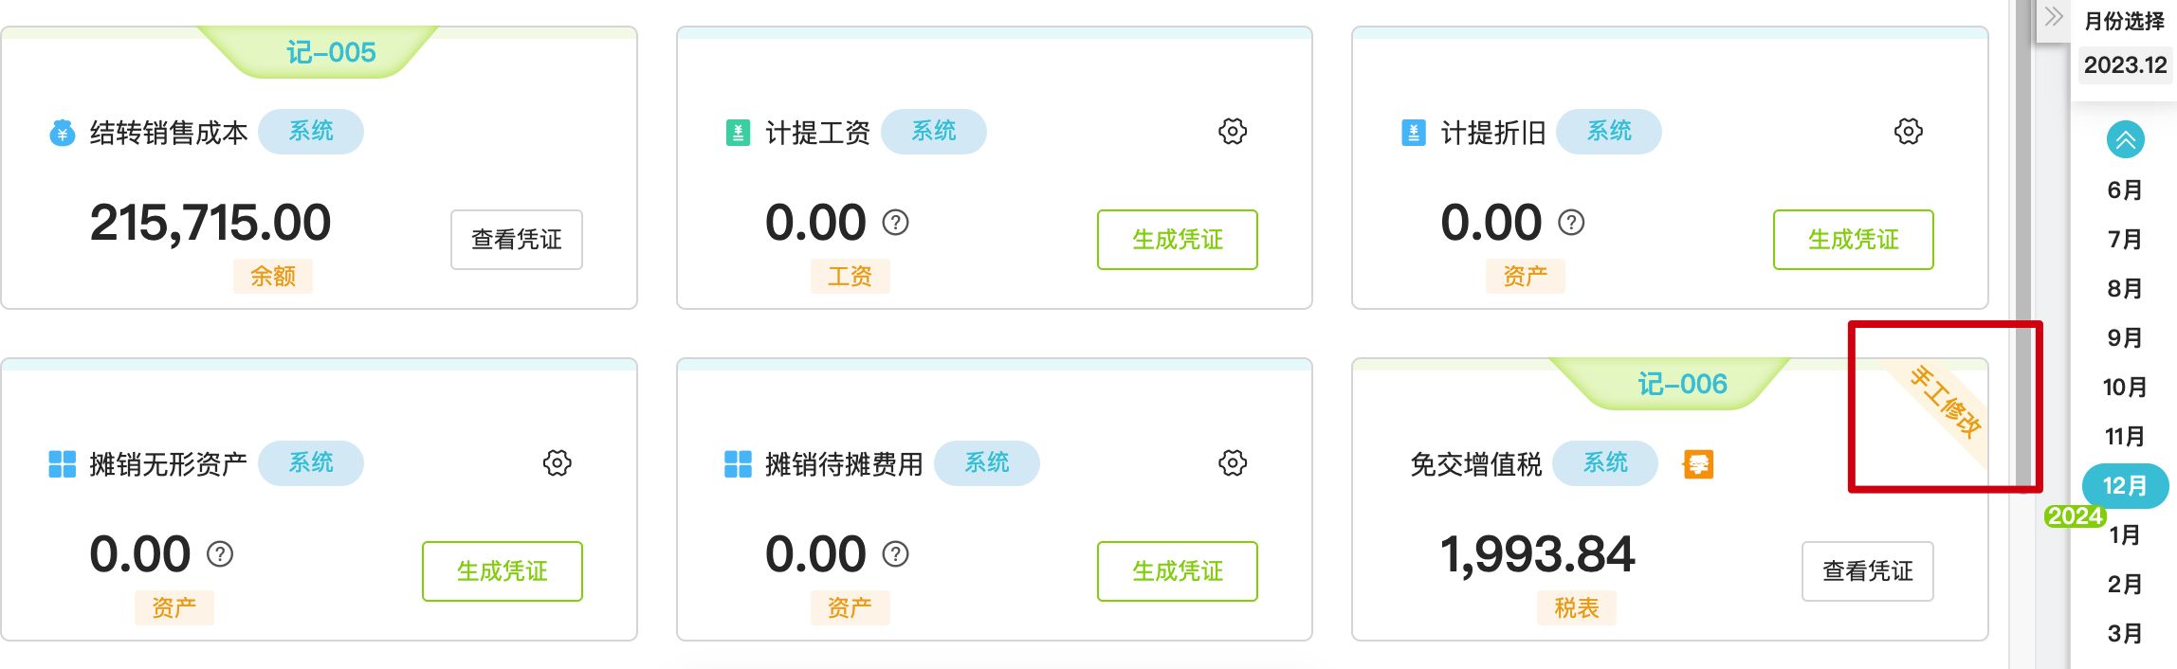Click help icon beside 摊销待摊费用 amount
This screenshot has height=669, width=2177.
[895, 554]
